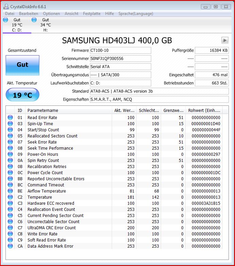Click the ID column header

[x=20, y=111]
